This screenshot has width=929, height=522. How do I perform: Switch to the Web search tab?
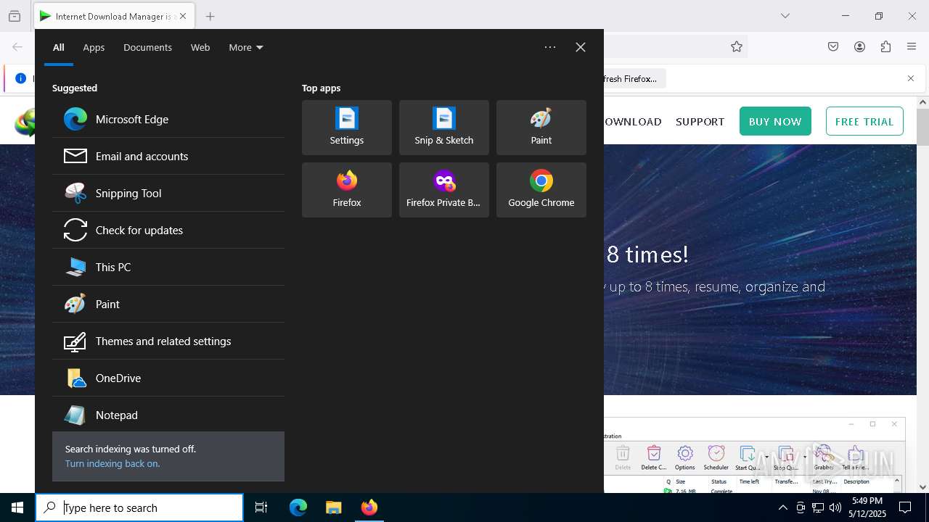200,47
